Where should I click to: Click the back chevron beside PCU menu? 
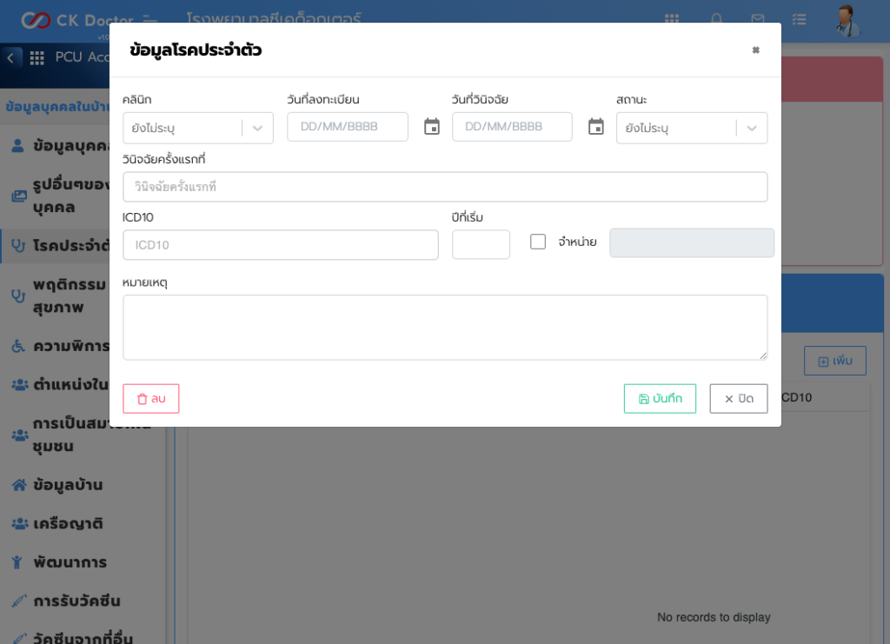coord(10,57)
